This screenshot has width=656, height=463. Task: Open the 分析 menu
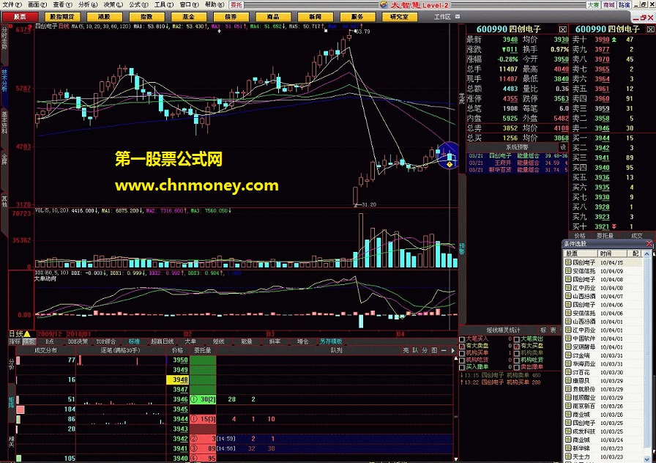pos(87,4)
